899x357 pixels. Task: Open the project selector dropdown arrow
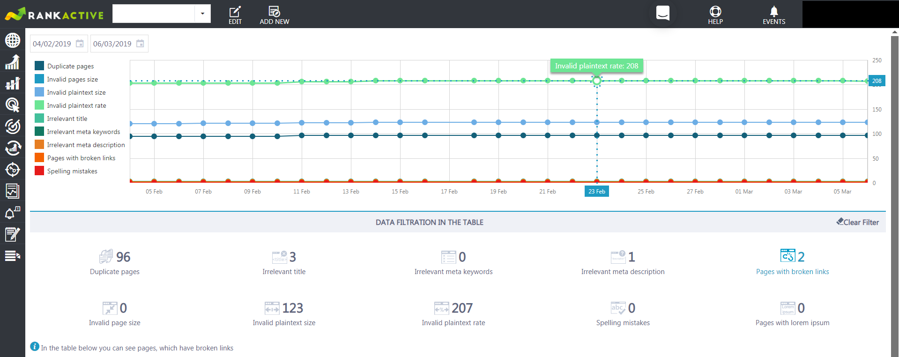[202, 14]
